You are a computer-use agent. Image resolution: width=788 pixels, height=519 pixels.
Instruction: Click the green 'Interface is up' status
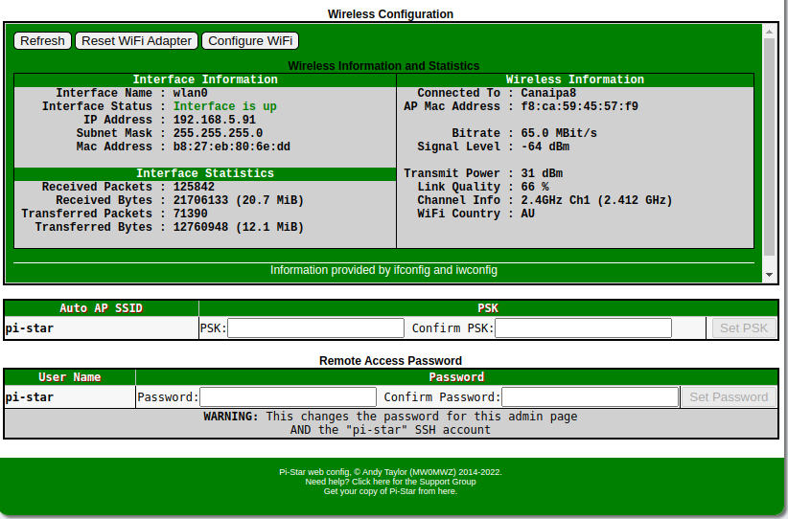point(224,106)
